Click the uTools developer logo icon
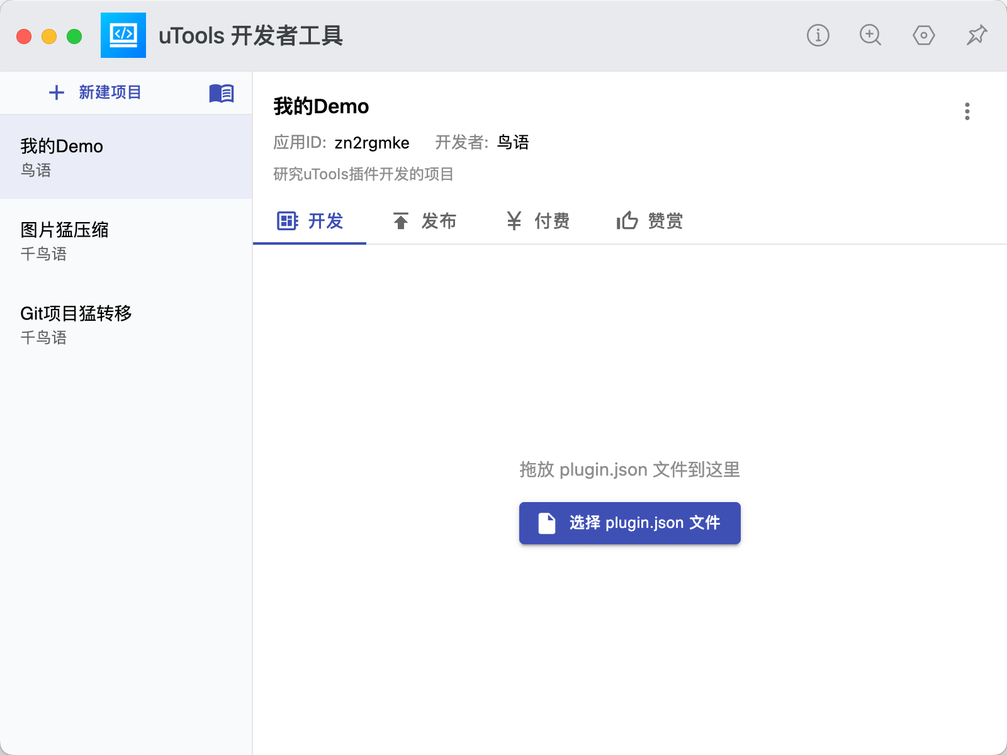The width and height of the screenshot is (1007, 755). pyautogui.click(x=123, y=35)
